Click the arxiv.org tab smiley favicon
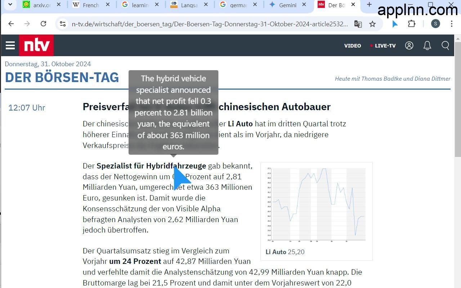Viewport: 461px width, 288px height. tap(26, 4)
